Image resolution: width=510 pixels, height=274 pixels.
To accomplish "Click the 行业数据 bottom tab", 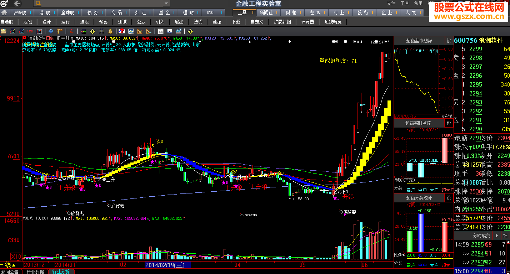I will pos(35,272).
